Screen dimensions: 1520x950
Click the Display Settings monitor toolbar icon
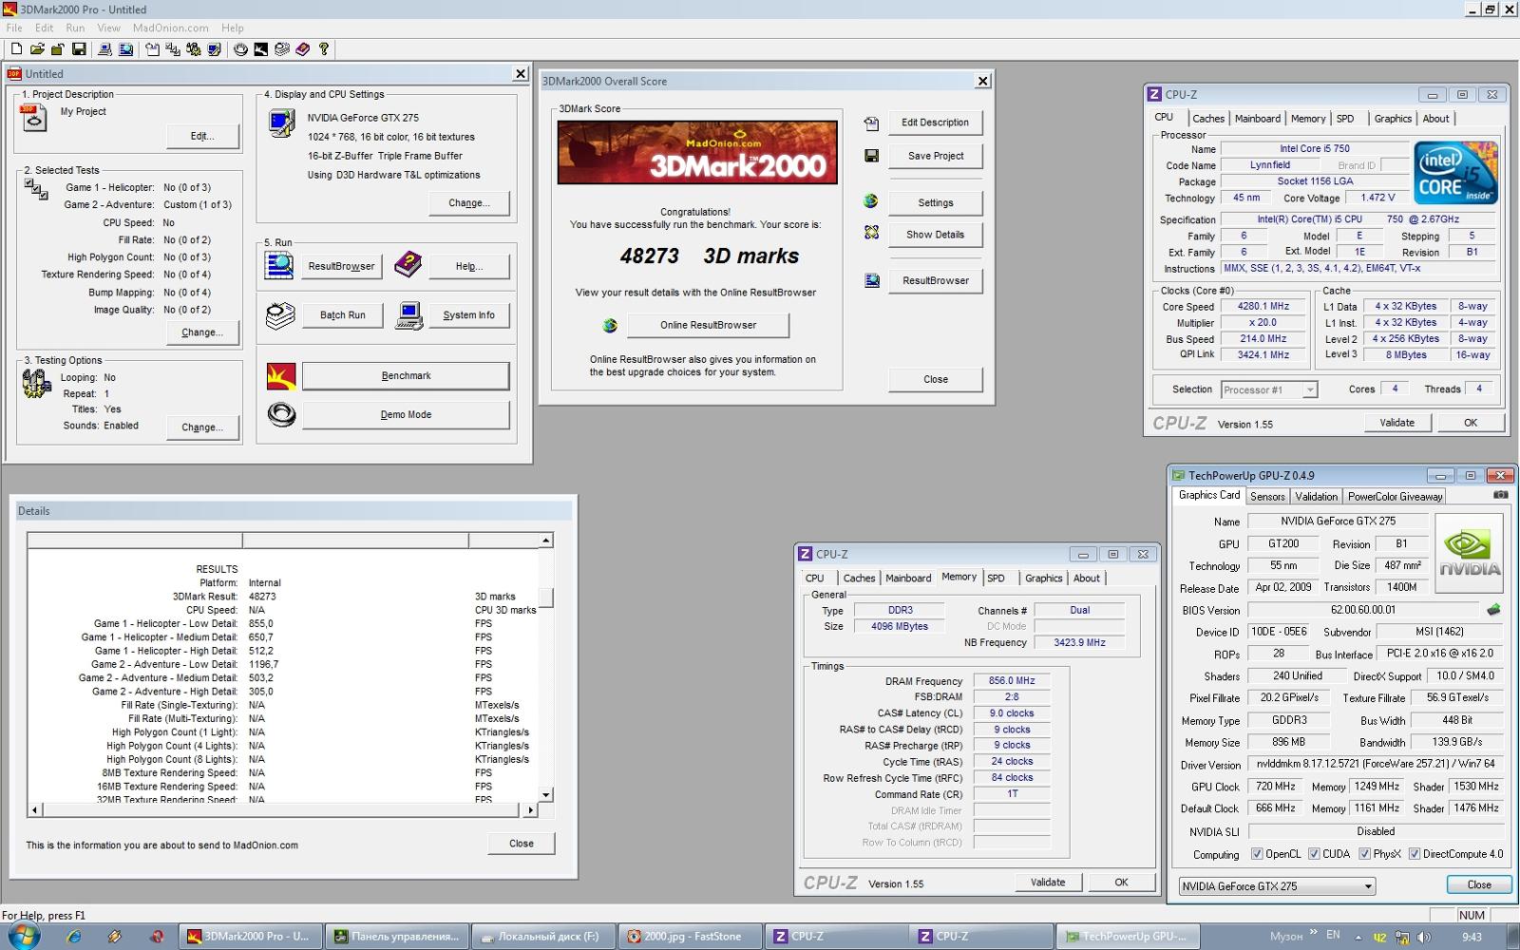pos(214,49)
